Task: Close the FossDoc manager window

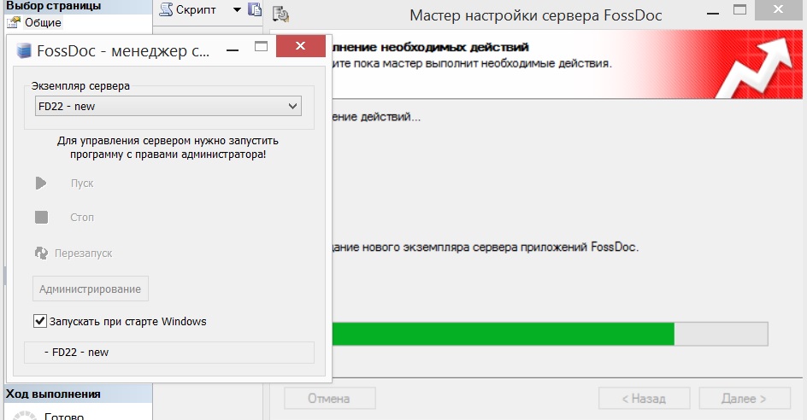Action: tap(301, 46)
